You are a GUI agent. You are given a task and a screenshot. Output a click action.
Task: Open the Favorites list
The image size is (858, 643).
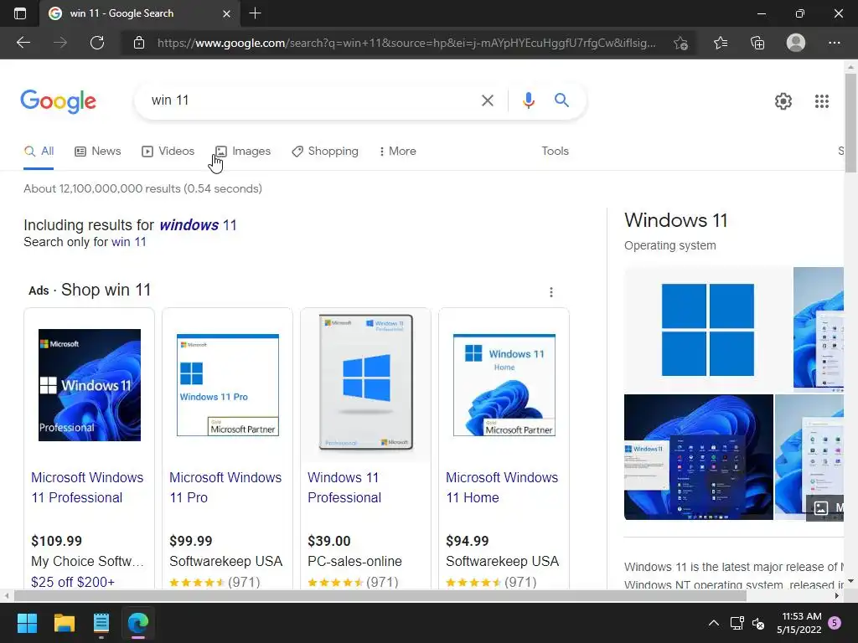720,43
